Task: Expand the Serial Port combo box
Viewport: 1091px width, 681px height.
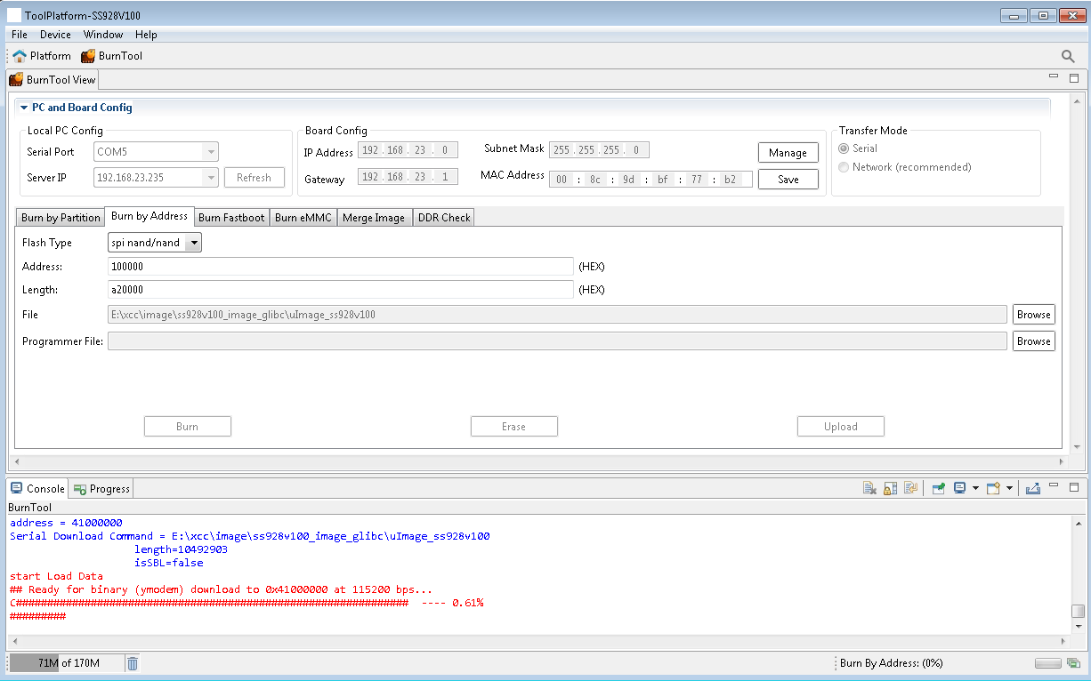Action: coord(211,152)
